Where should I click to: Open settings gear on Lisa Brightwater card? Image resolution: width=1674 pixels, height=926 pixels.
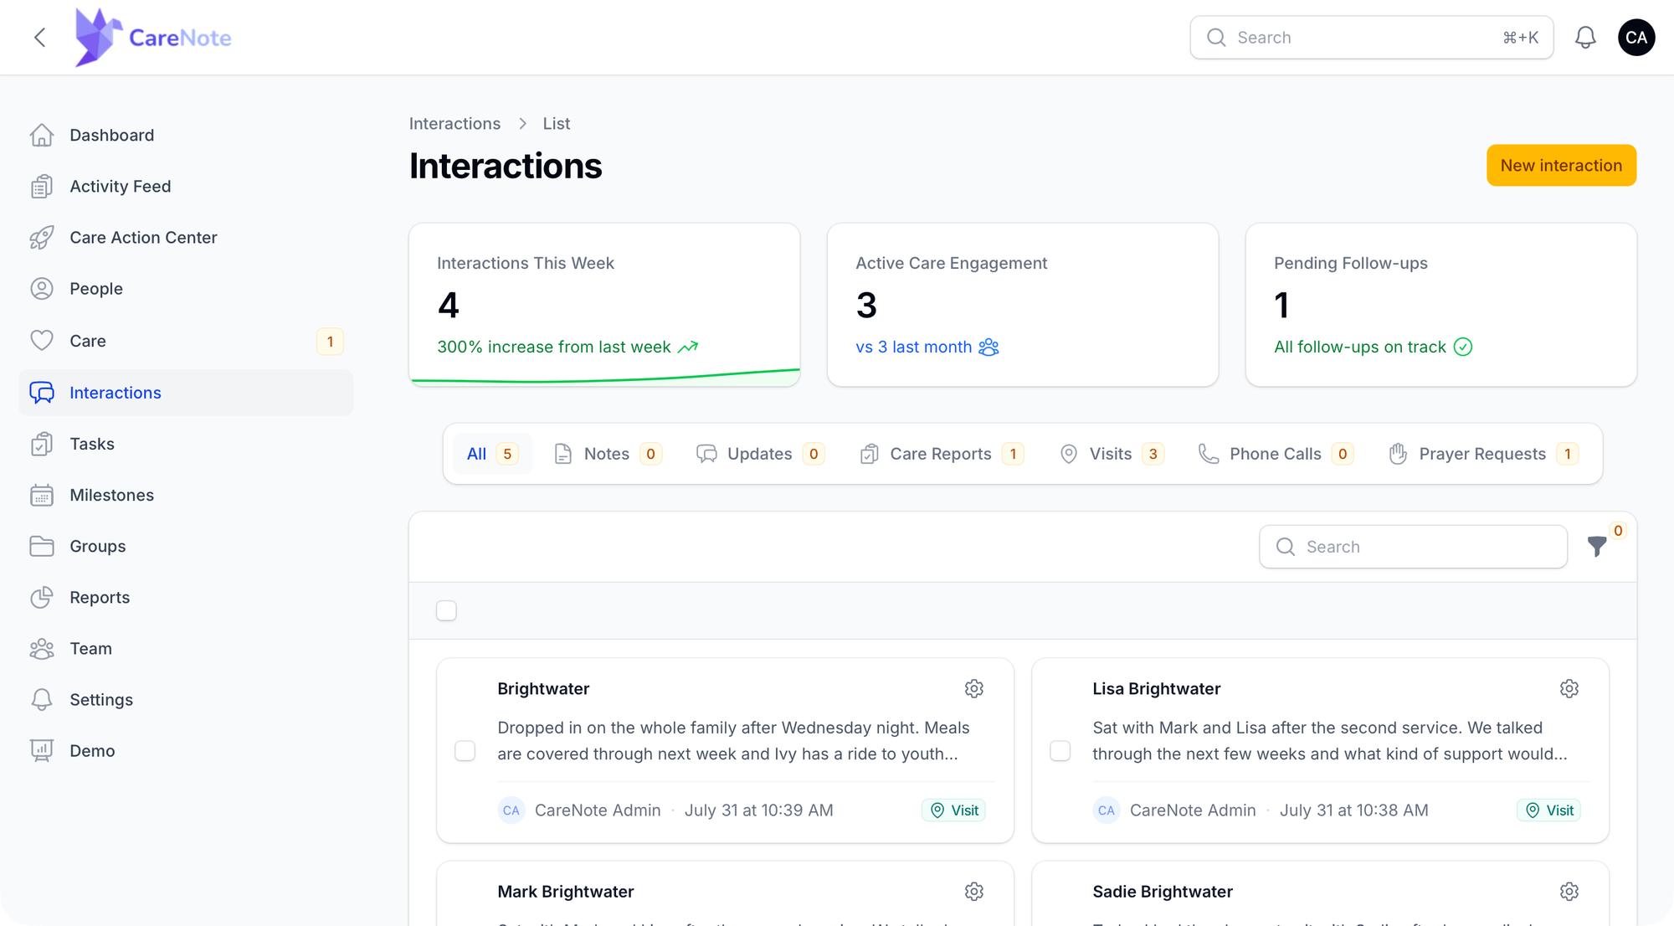click(1569, 689)
